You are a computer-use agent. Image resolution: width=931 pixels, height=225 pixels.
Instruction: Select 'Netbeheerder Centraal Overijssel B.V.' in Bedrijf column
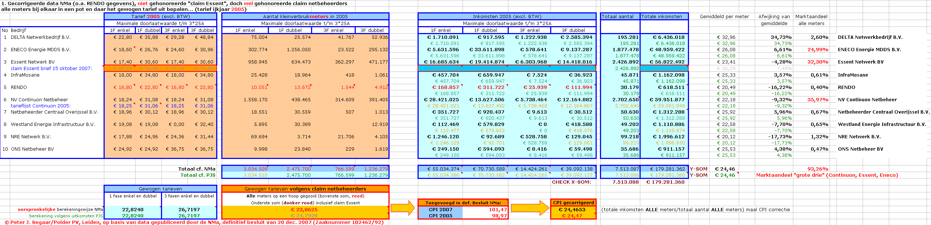coord(54,112)
